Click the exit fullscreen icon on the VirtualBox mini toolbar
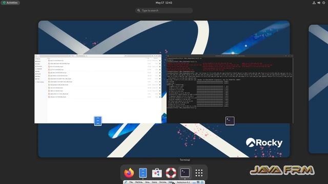 click(198, 182)
